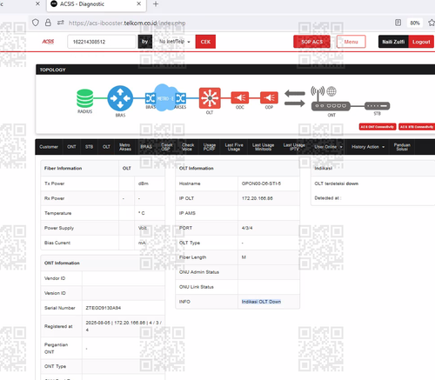This screenshot has height=380, width=435.
Task: Click the OLT terdeteksi down indication text
Action: tap(337, 183)
